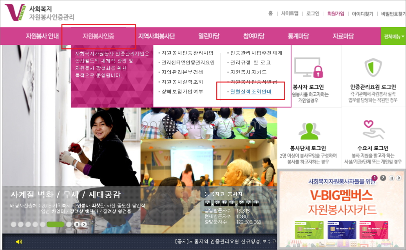
Task: Select 관리규정 및 로고 submenu item
Action: (251, 63)
